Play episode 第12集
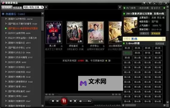 click(158, 58)
